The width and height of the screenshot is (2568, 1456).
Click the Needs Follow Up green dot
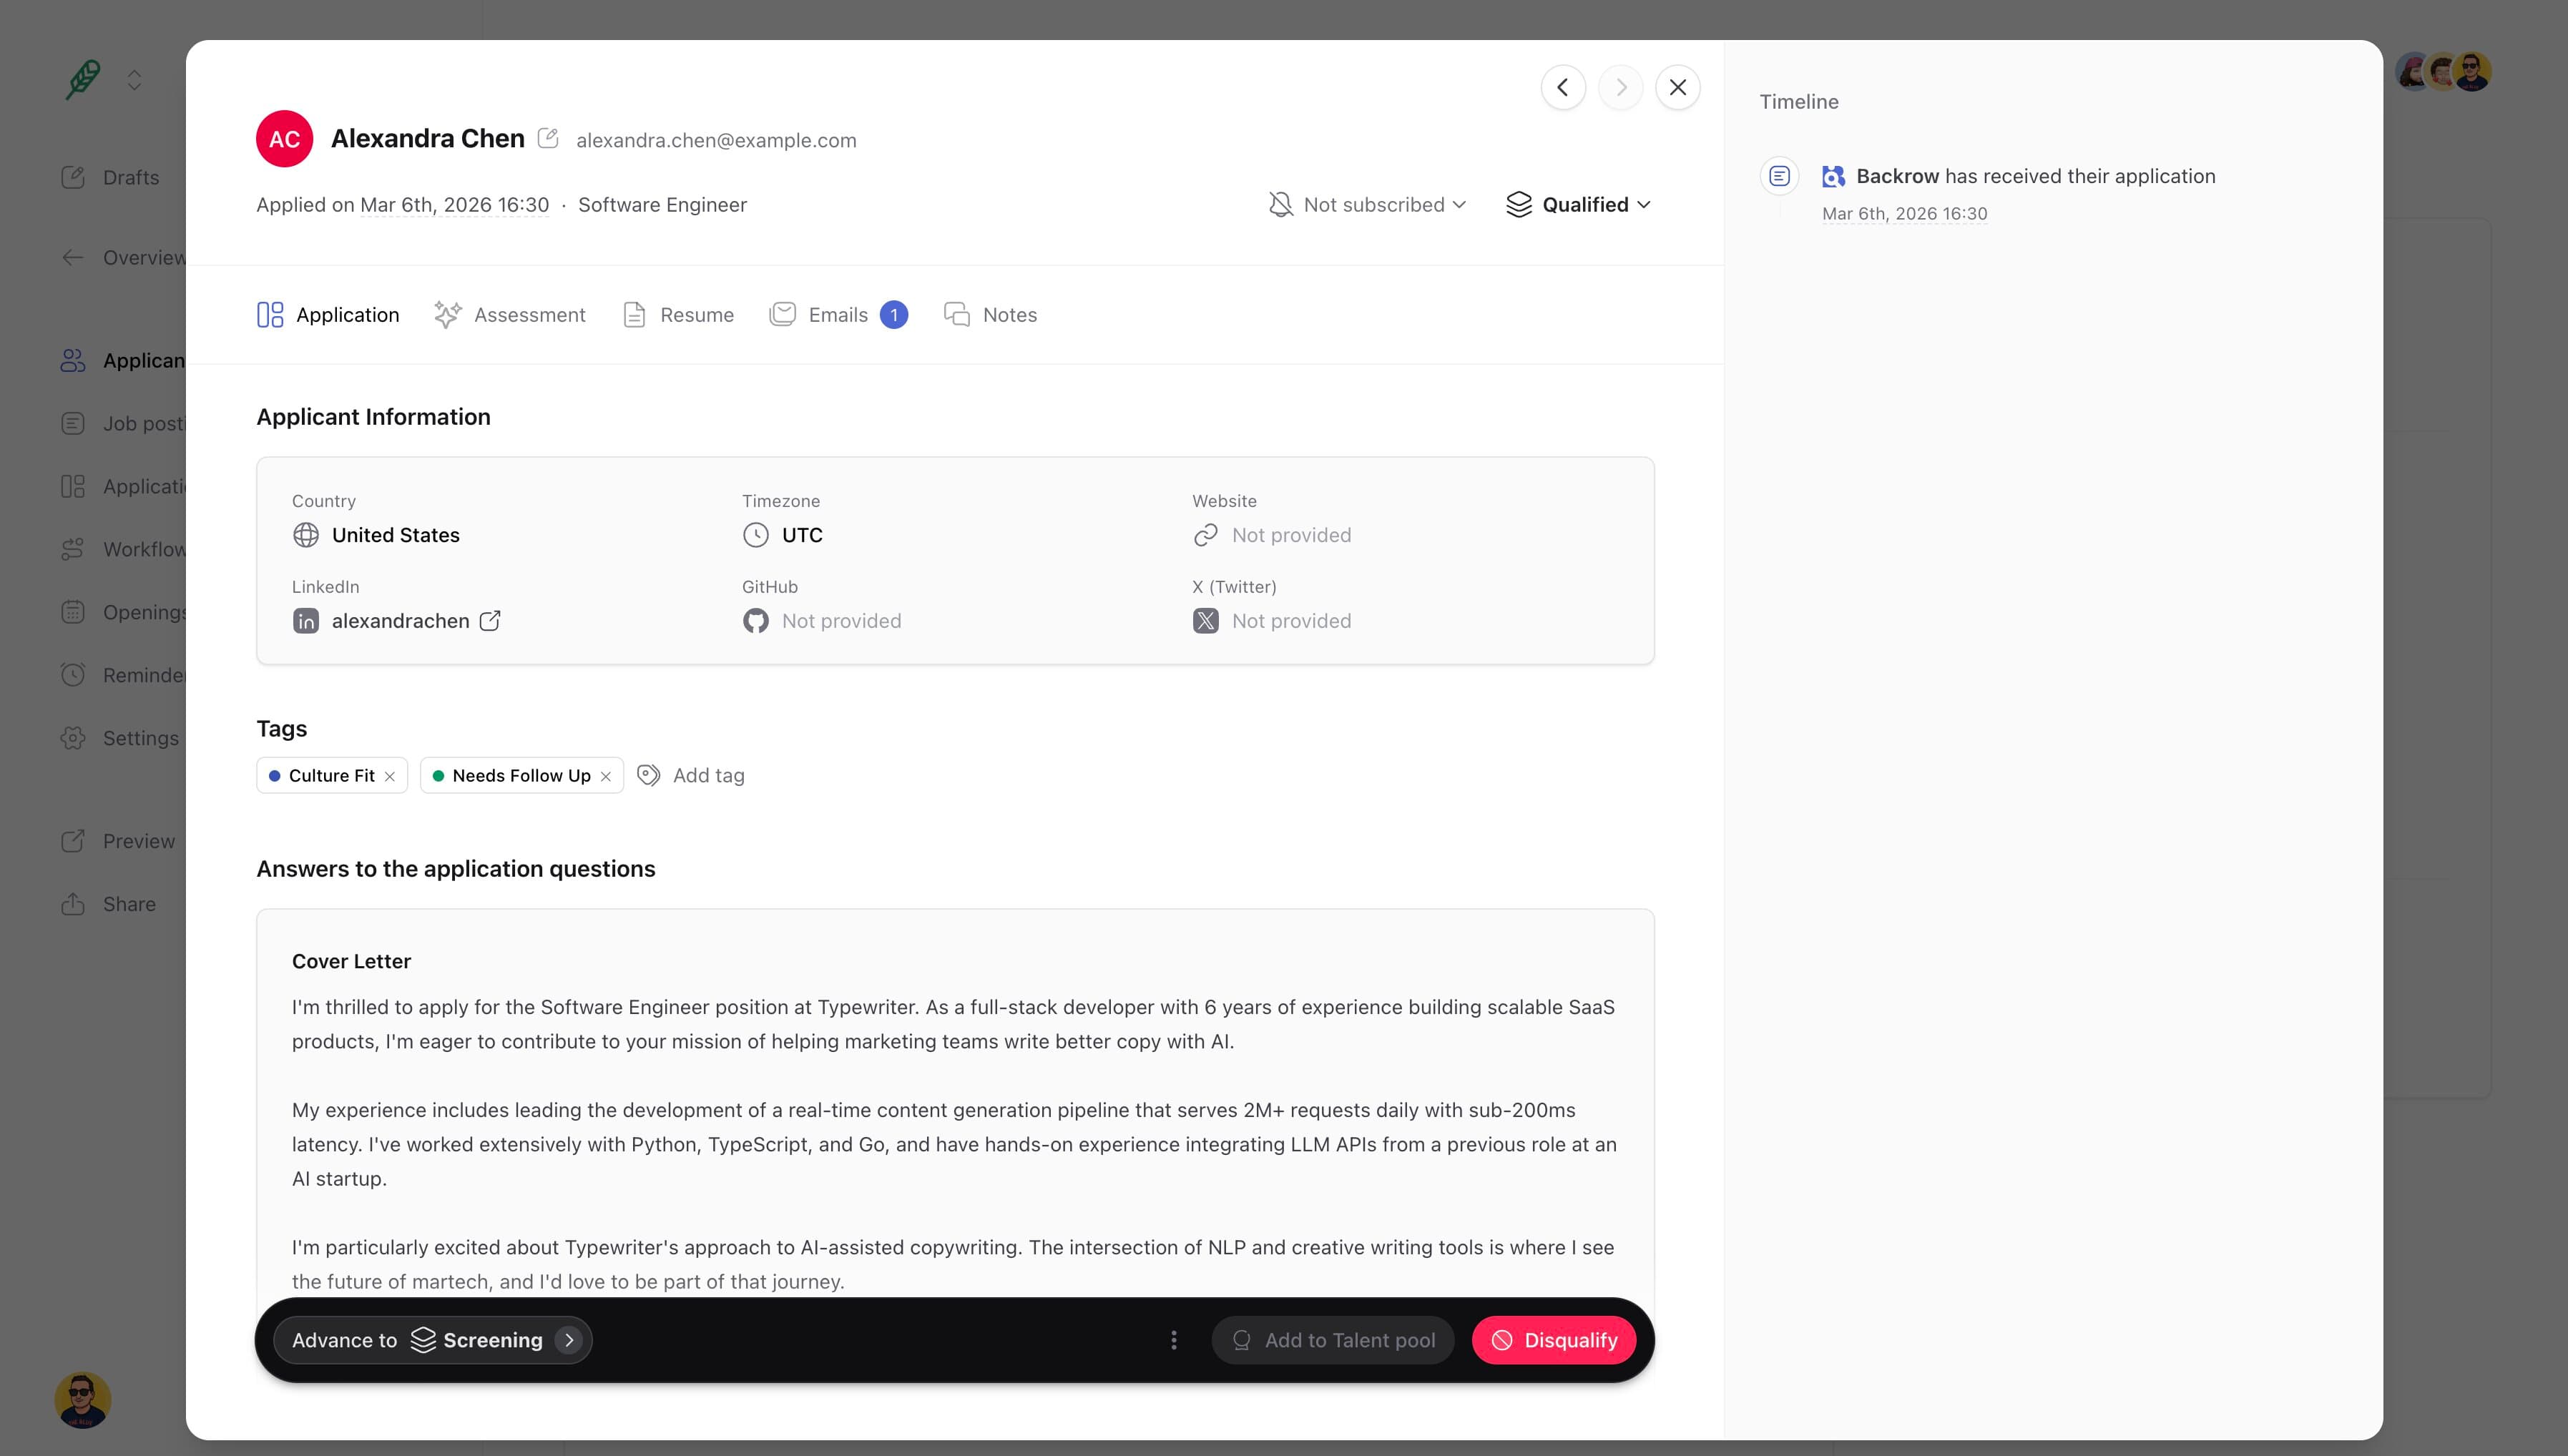tap(438, 776)
